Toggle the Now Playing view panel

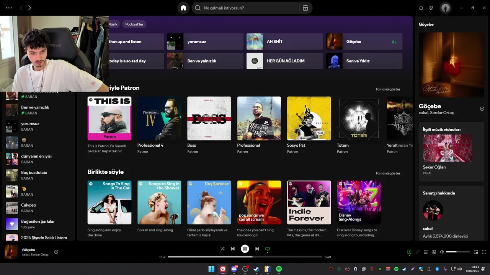tap(409, 252)
